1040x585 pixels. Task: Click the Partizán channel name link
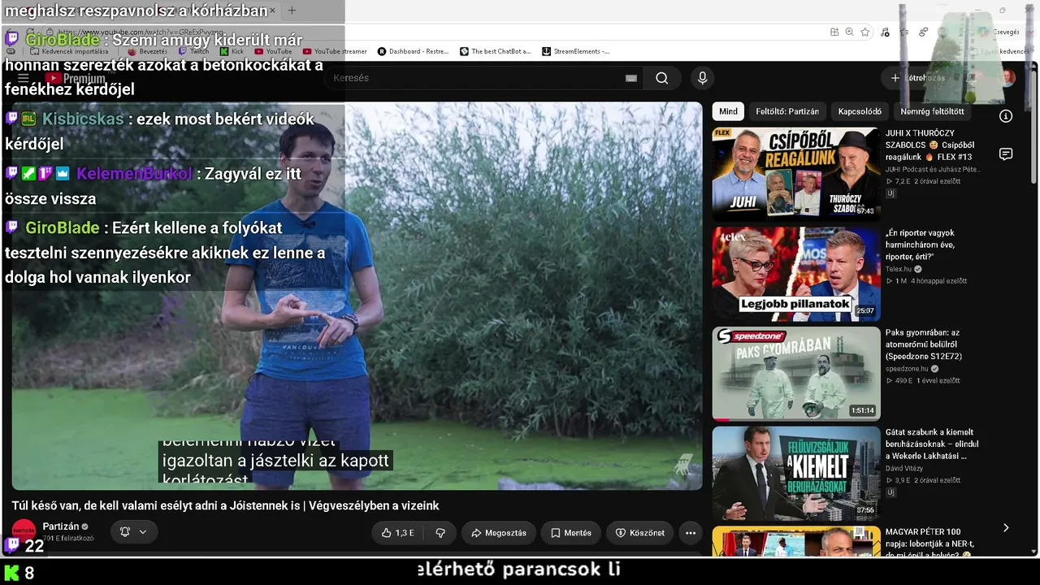click(61, 526)
